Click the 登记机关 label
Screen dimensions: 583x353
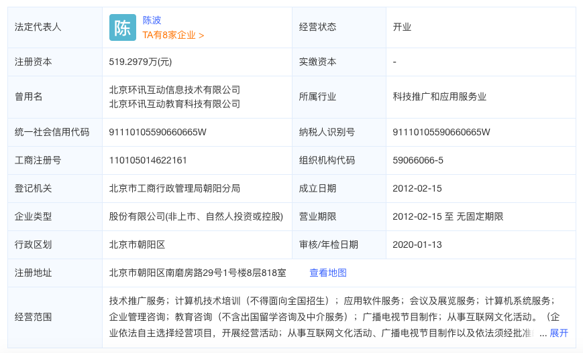[x=33, y=189]
